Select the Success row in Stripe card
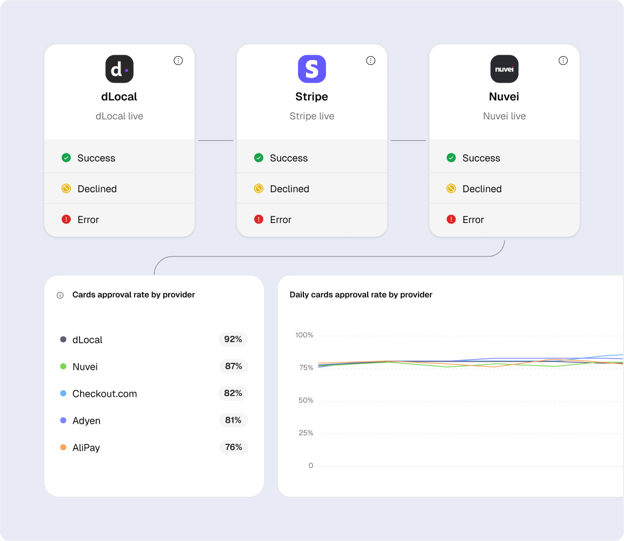This screenshot has height=541, width=624. (312, 158)
